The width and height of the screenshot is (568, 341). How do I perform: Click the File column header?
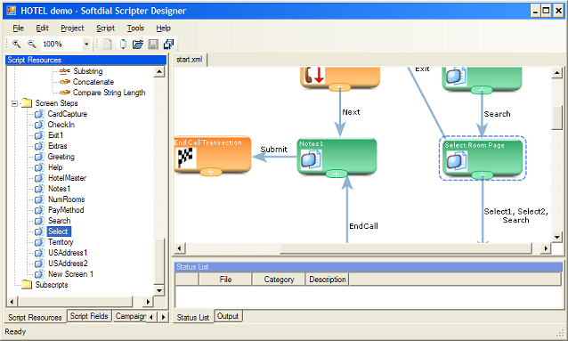[x=225, y=280]
